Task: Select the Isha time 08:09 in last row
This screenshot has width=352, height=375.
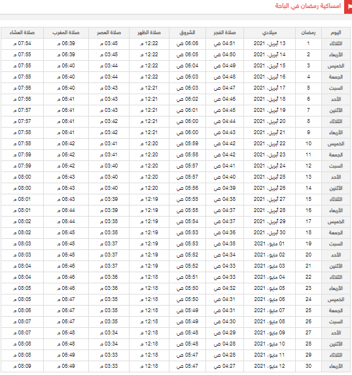Action: (22, 366)
